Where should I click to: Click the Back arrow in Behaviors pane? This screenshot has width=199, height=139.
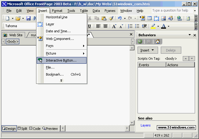(x=140, y=42)
